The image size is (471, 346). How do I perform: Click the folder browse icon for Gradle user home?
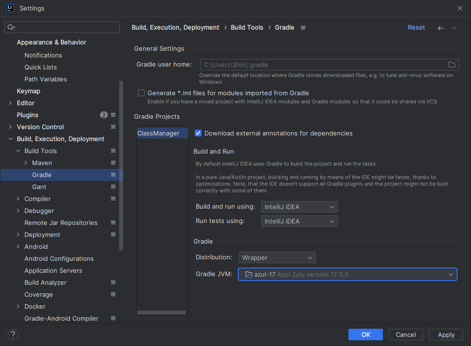[451, 65]
